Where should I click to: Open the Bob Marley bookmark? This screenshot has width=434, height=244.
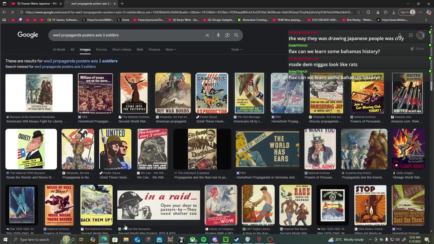click(357, 20)
